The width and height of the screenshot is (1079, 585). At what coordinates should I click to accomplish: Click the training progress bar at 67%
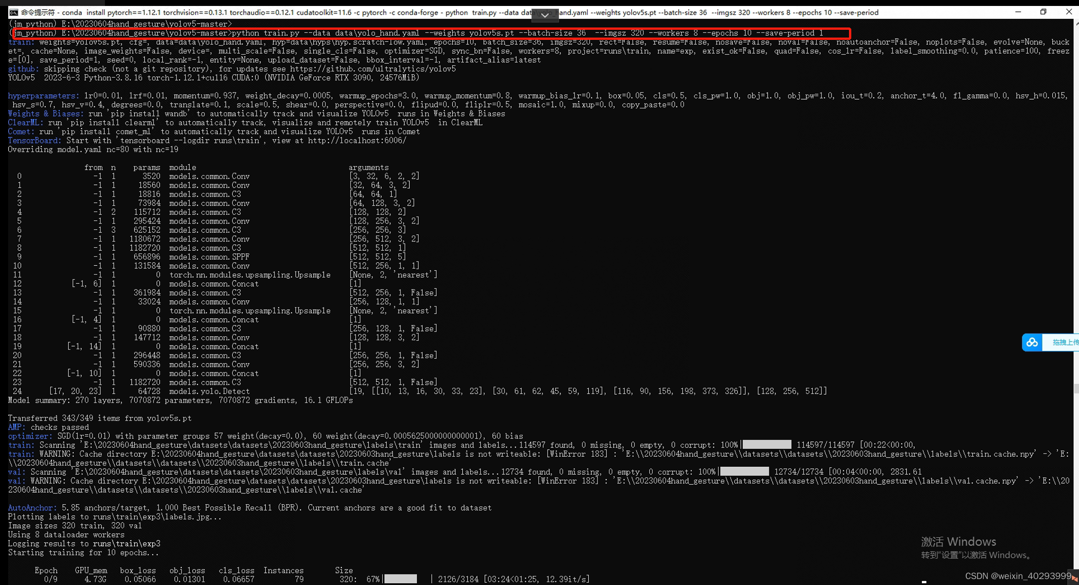[x=400, y=579]
